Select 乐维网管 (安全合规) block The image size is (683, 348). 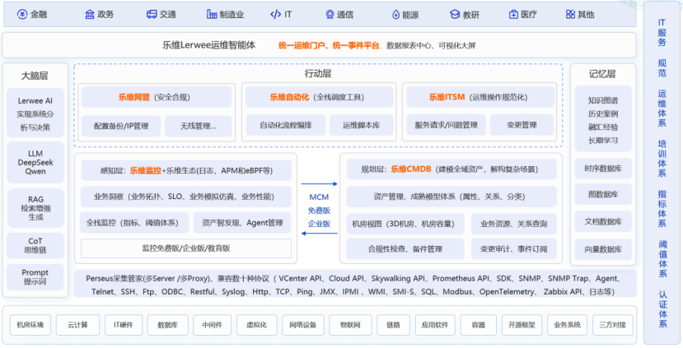coord(157,97)
